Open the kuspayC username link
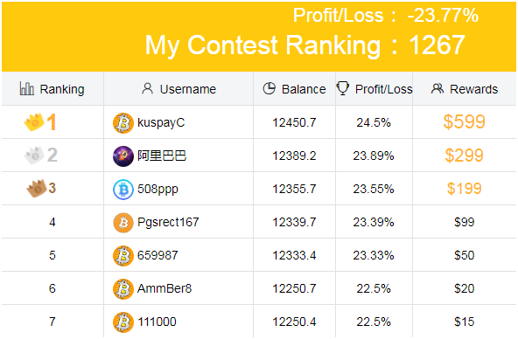The image size is (518, 339). point(161,122)
